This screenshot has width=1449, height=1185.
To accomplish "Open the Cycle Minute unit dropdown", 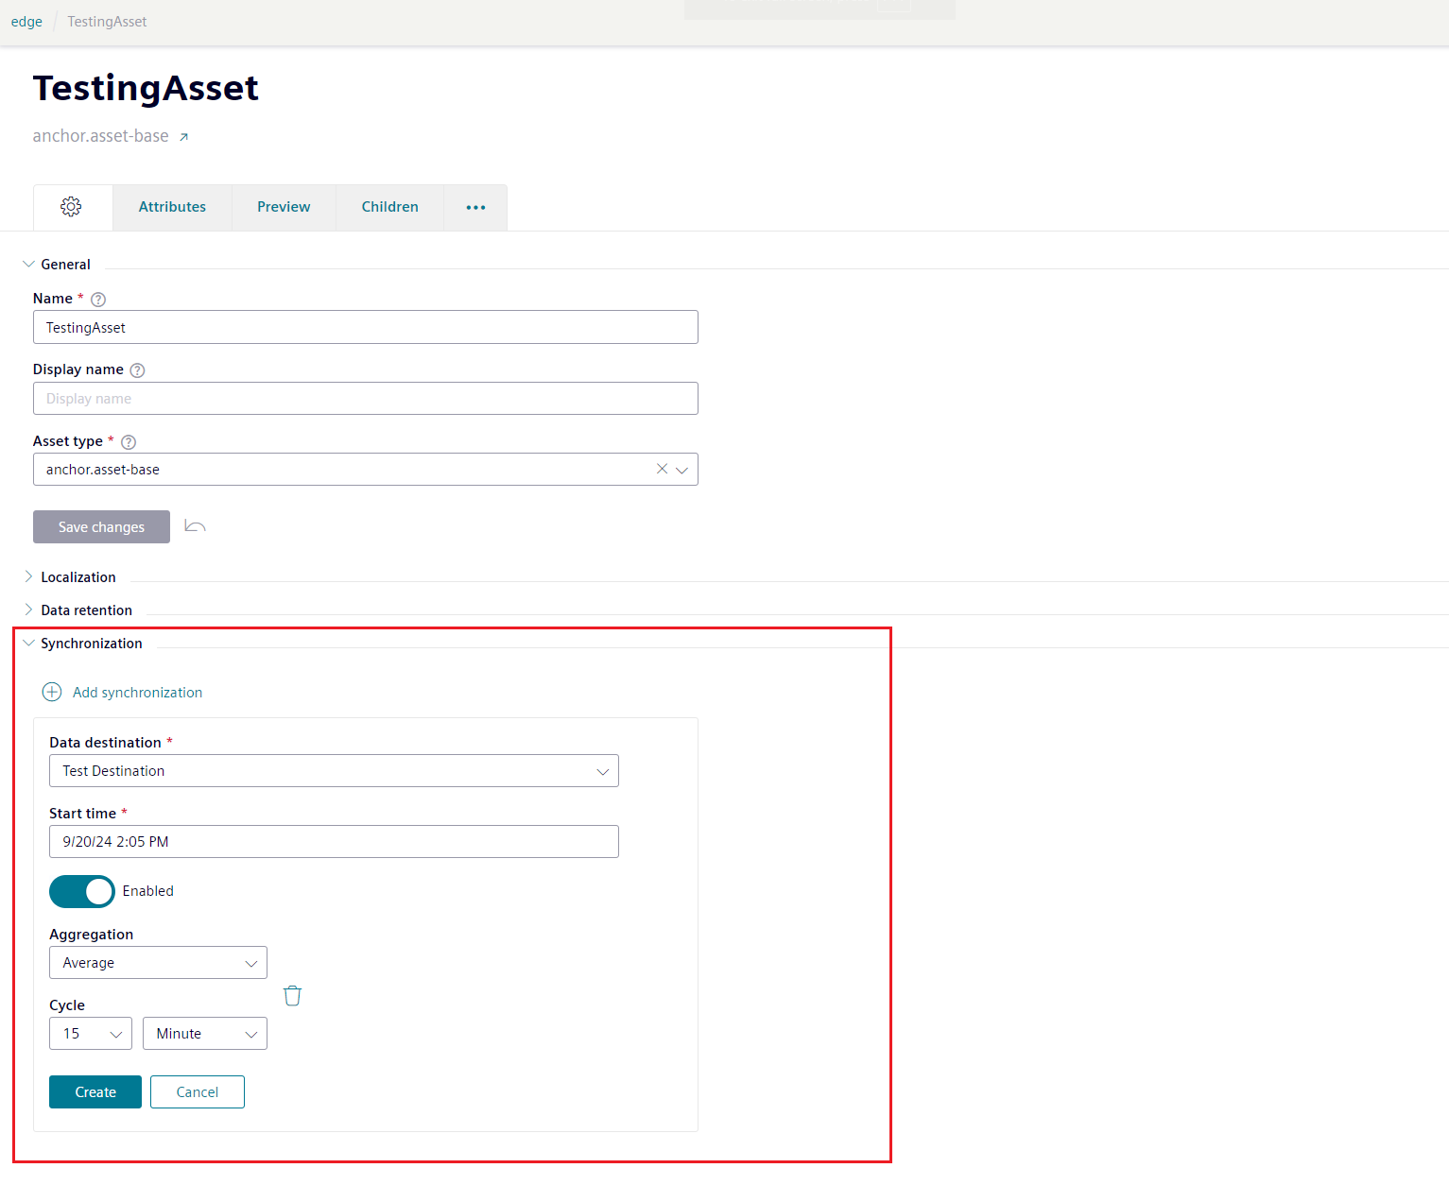I will click(x=205, y=1034).
